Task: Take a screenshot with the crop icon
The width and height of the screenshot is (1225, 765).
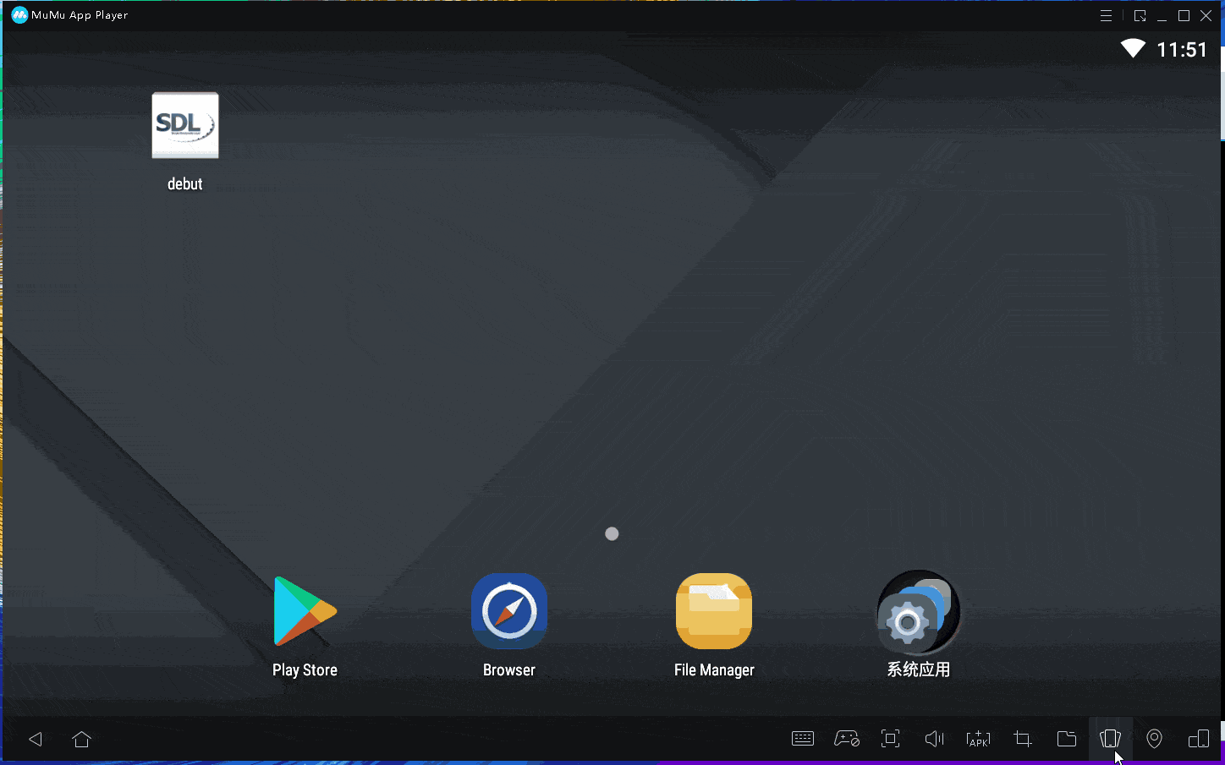Action: 1022,739
